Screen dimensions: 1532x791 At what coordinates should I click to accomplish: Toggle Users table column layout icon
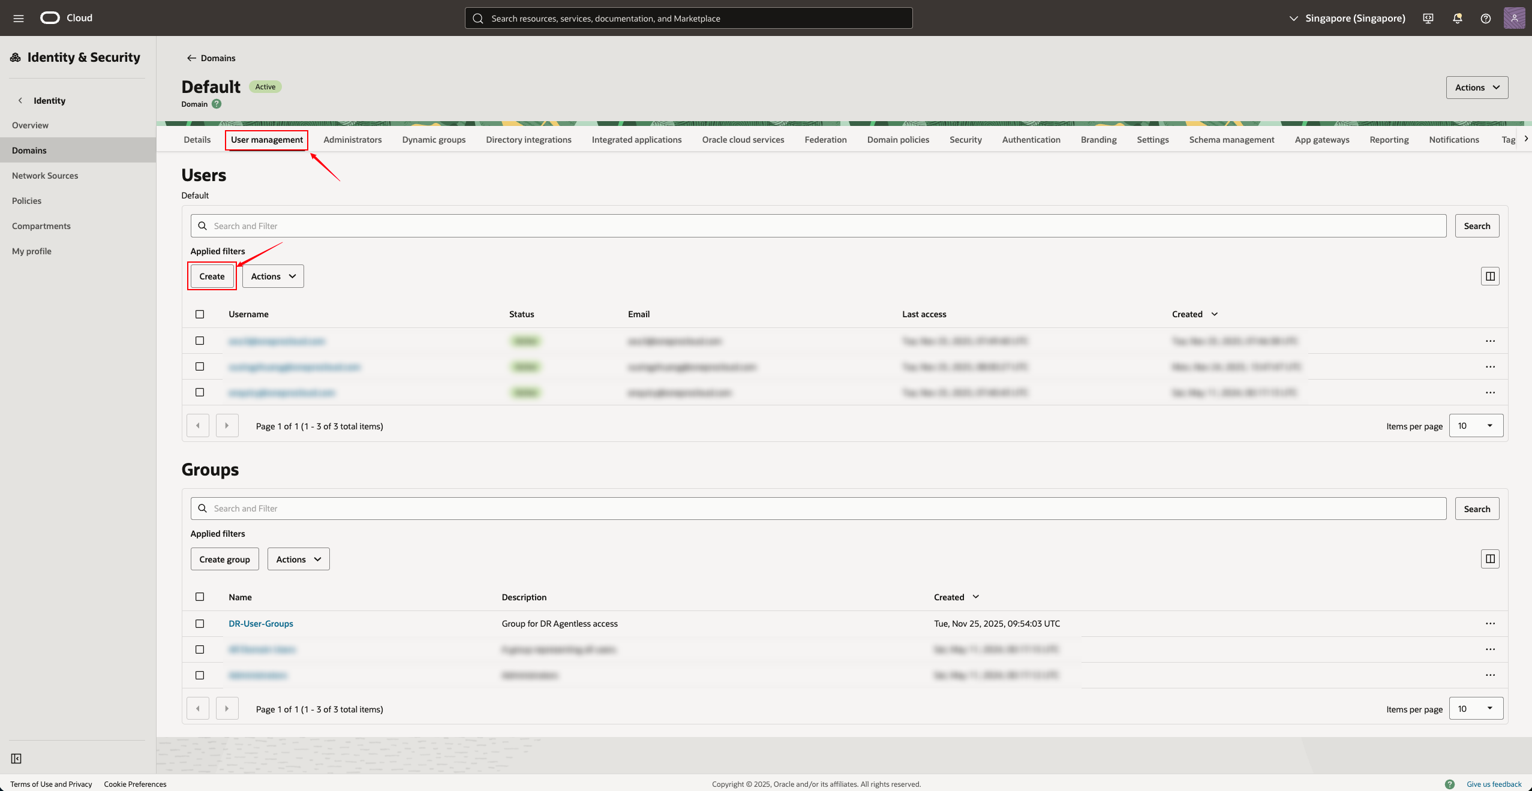(1490, 276)
